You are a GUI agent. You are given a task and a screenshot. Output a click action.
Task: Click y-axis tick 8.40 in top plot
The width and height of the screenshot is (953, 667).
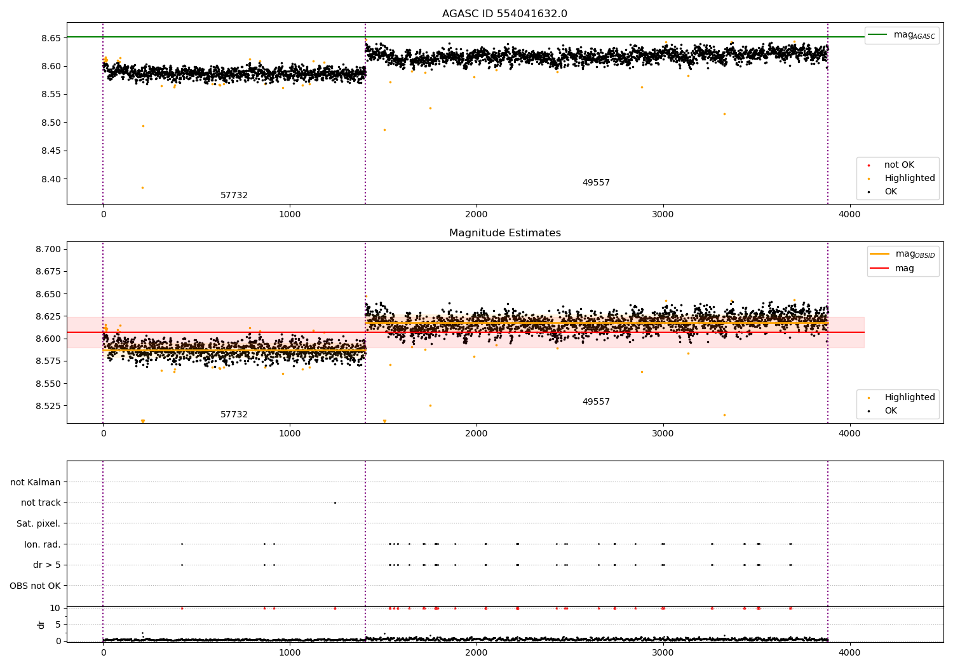[x=51, y=179]
